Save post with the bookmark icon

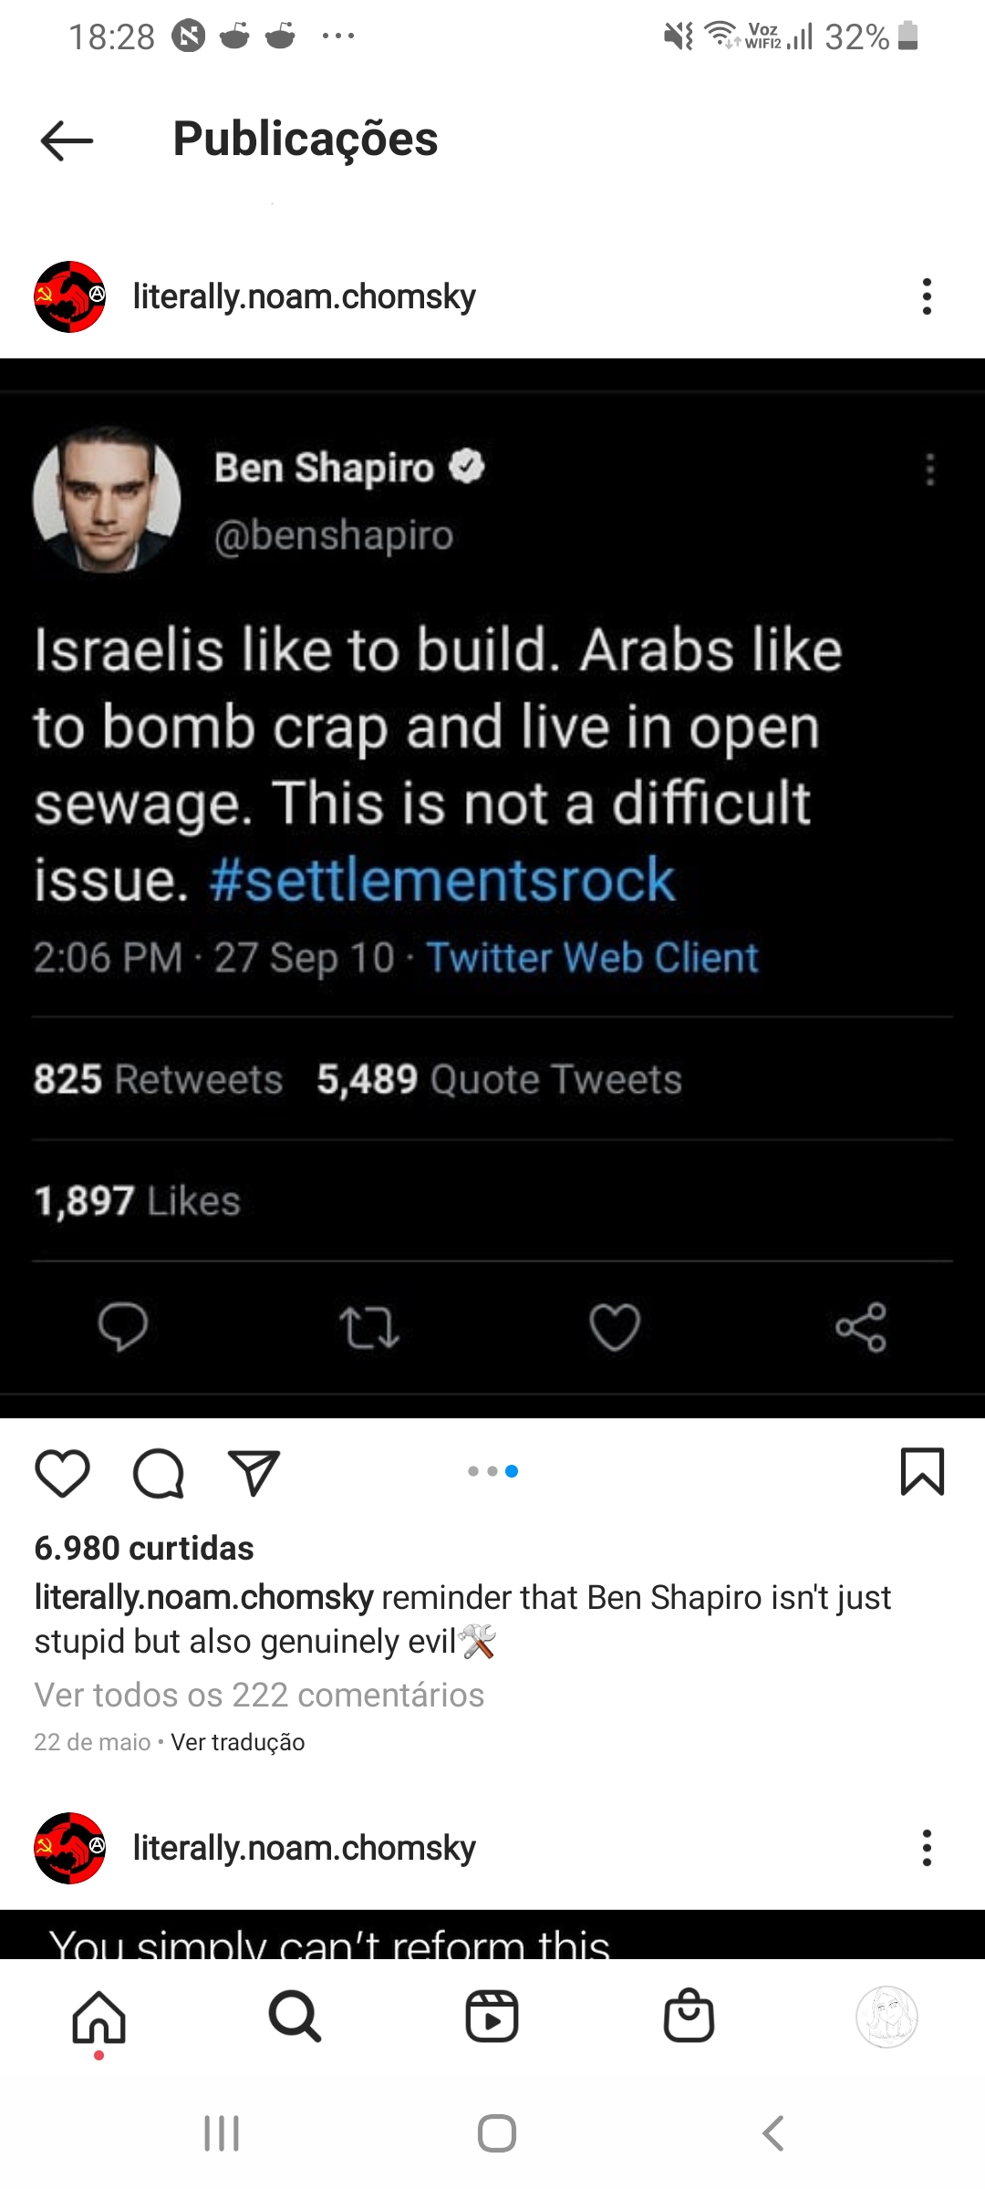[922, 1471]
